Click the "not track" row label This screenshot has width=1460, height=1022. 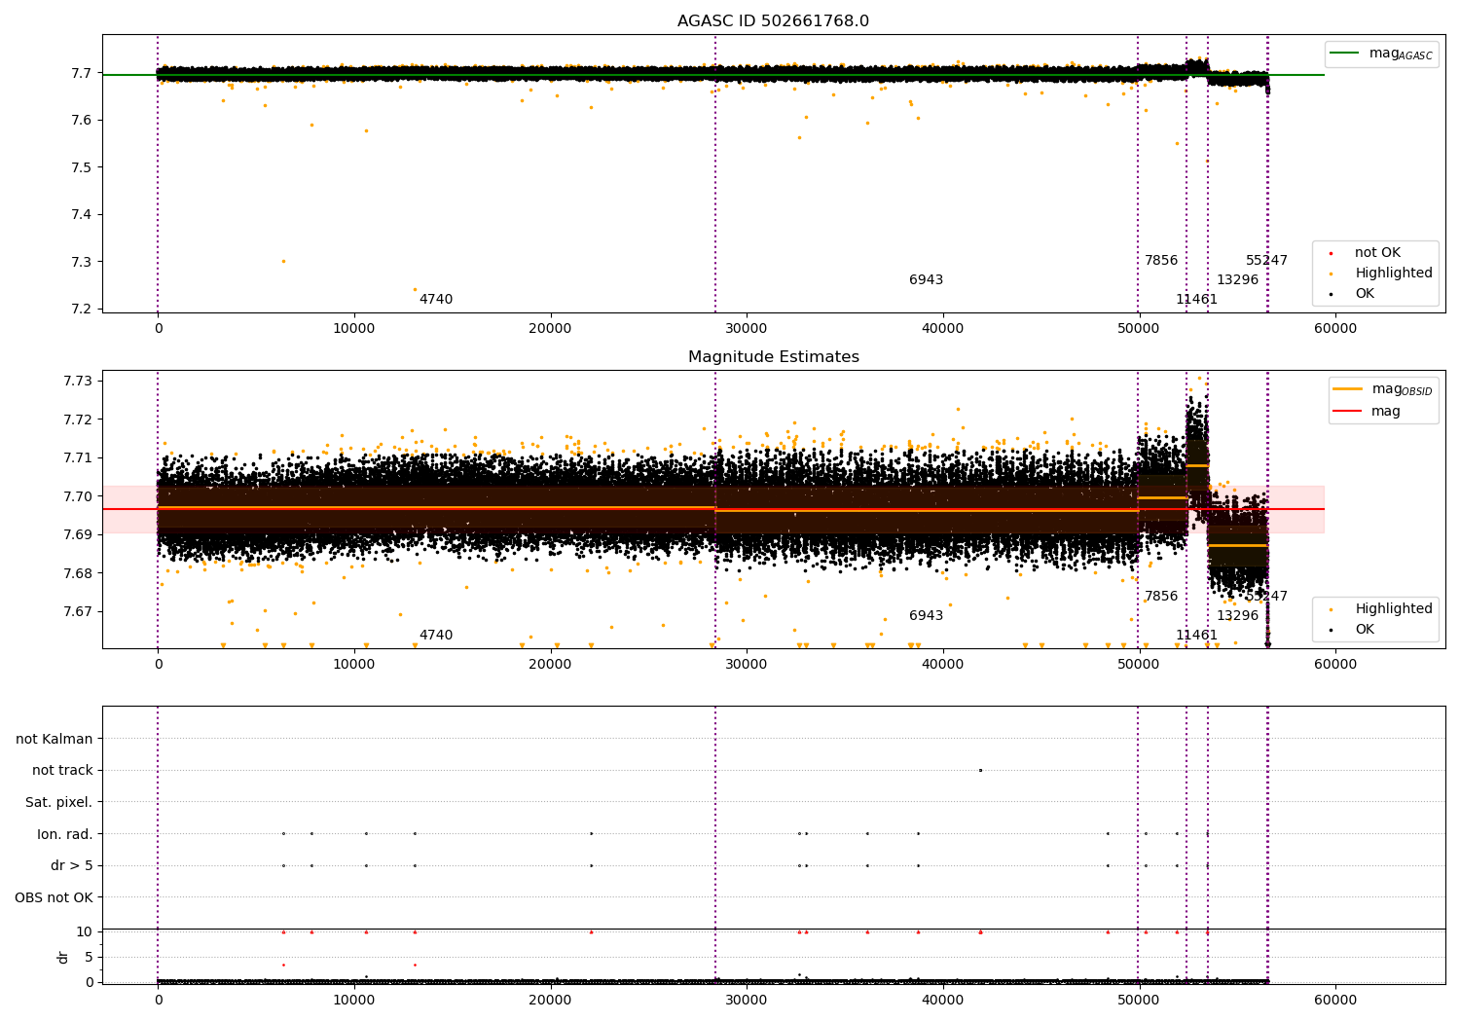pos(62,771)
